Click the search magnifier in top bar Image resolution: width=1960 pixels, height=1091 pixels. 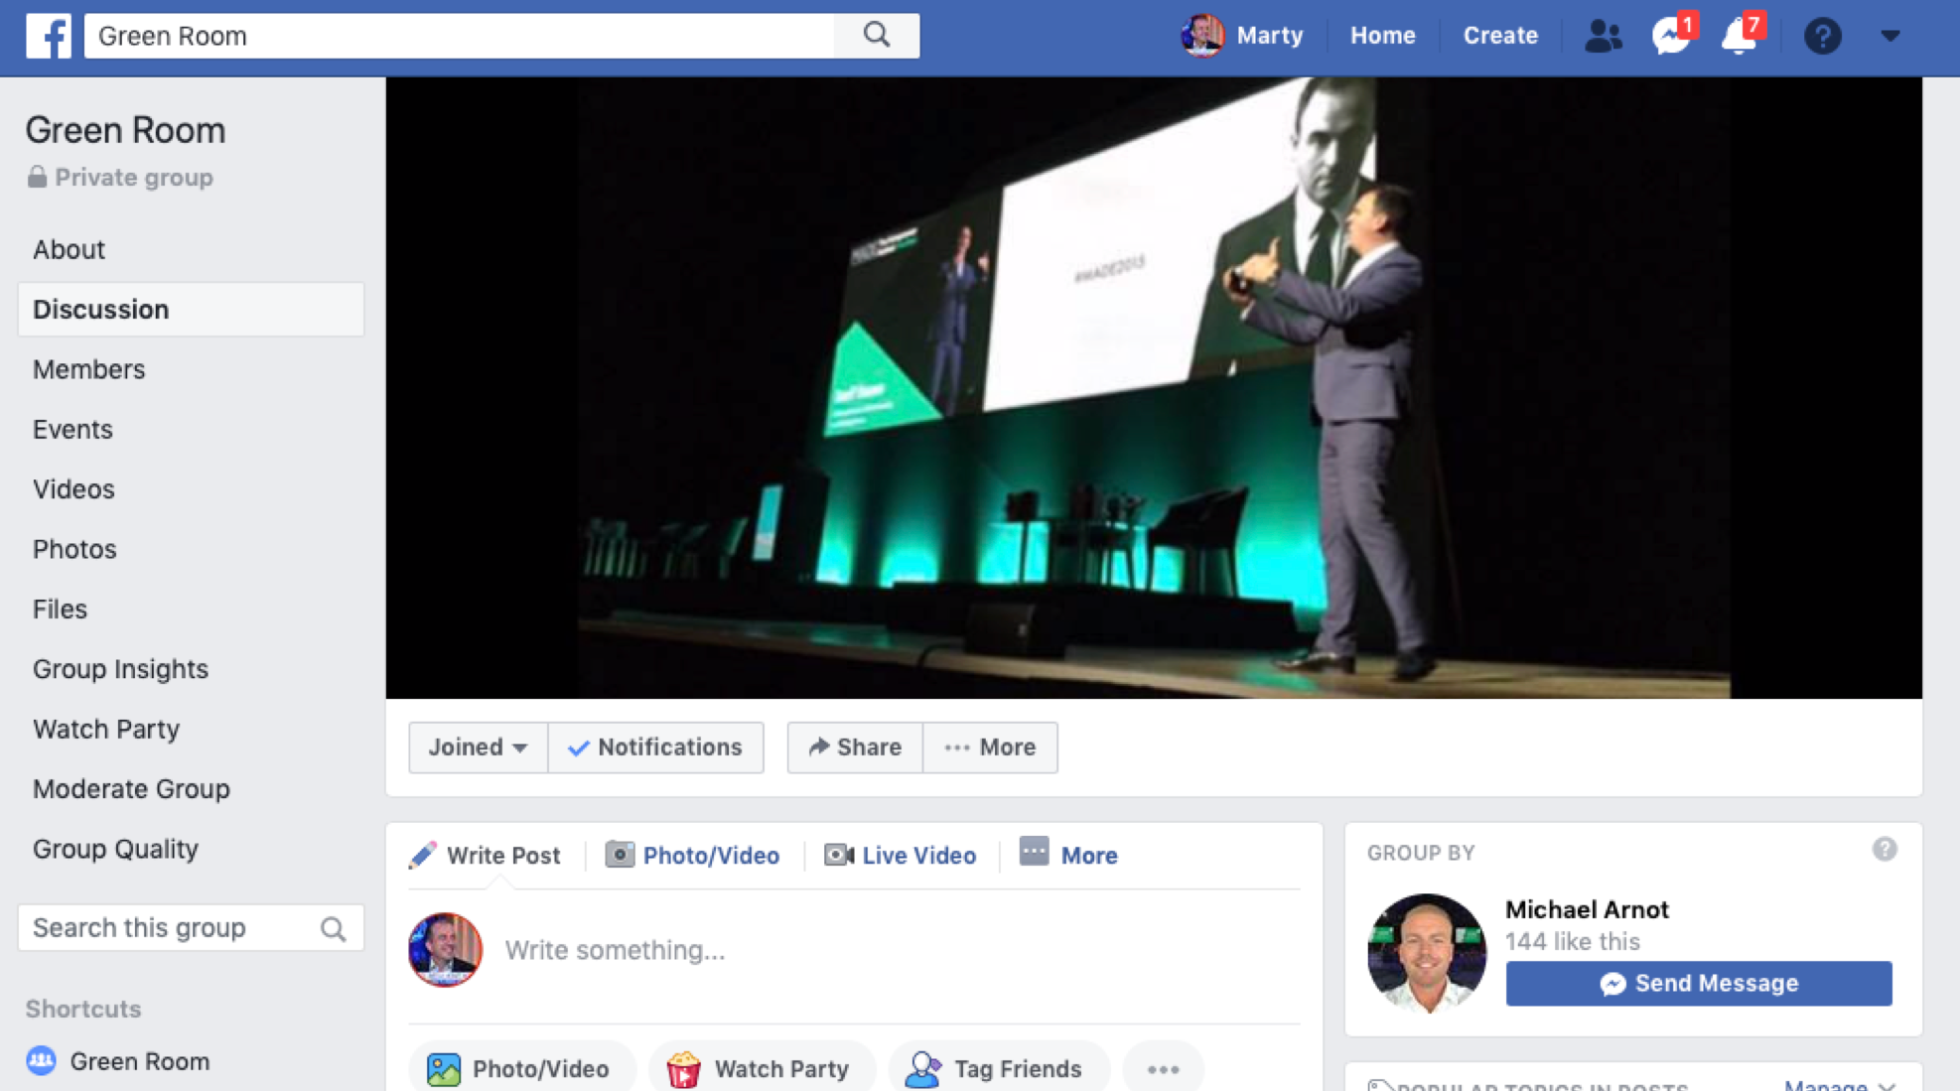click(x=876, y=36)
